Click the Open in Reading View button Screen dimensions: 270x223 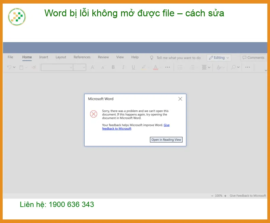click(x=166, y=140)
